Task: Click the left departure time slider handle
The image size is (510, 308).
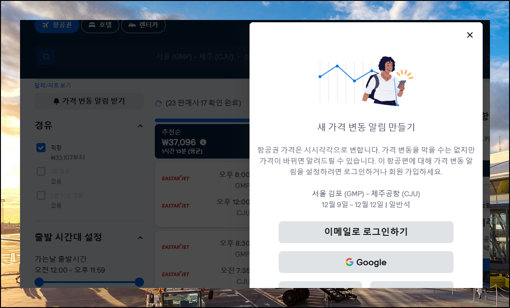Action: 39,282
